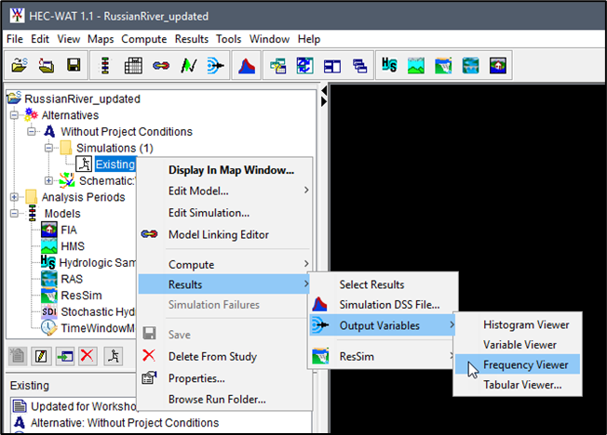Open the Maps menu

click(x=101, y=39)
